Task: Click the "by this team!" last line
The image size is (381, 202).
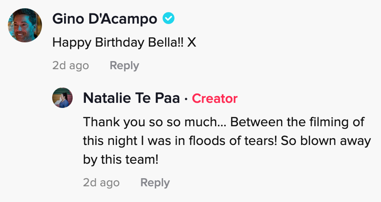Action: (121, 159)
